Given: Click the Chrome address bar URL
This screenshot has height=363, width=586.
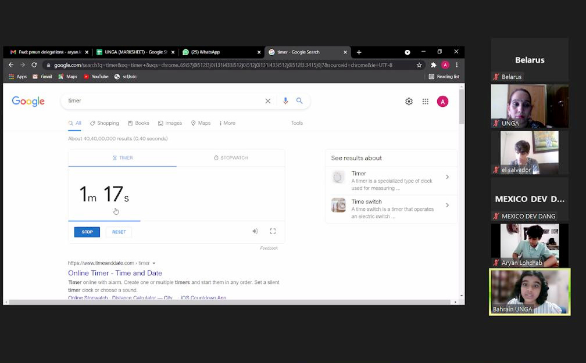Looking at the screenshot, I should point(223,65).
